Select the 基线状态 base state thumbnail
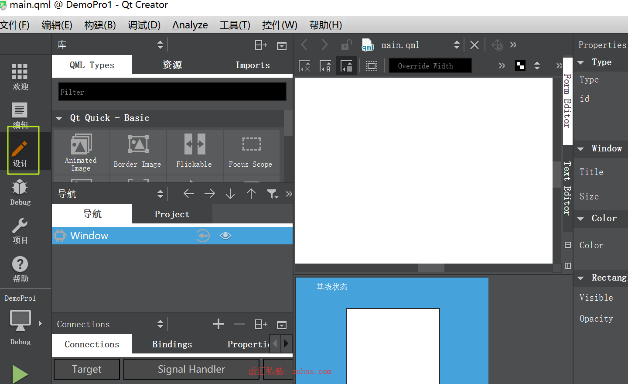 [x=392, y=331]
